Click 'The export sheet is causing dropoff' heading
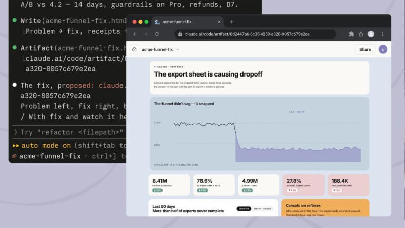Viewport: 405px width, 228px height. [208, 74]
